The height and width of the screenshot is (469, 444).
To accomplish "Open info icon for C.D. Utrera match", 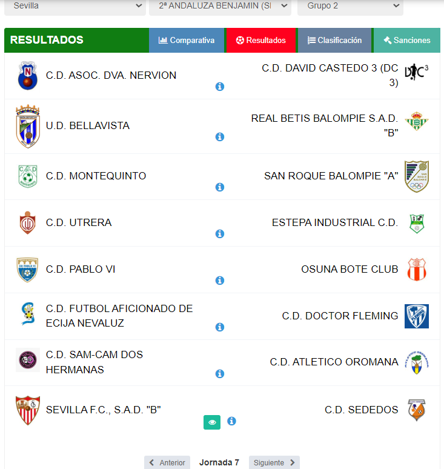I will click(220, 234).
